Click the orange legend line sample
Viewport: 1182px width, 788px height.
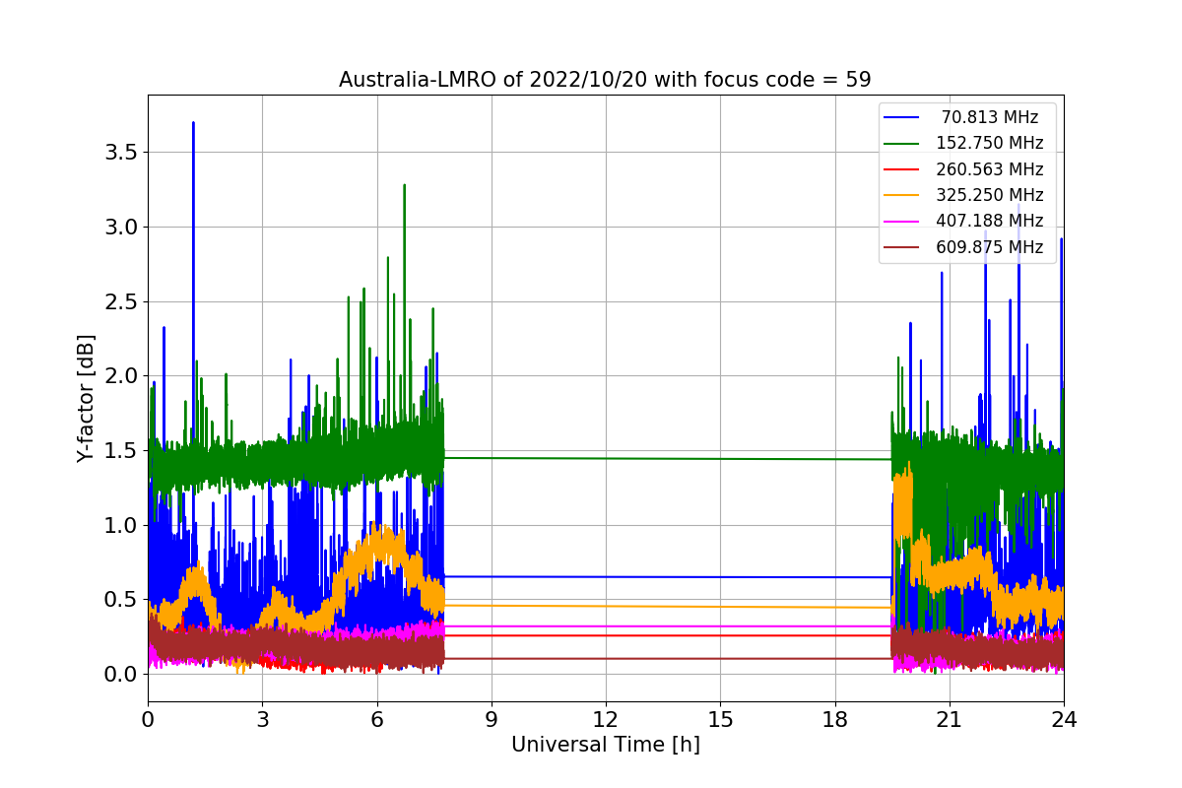[x=902, y=196]
